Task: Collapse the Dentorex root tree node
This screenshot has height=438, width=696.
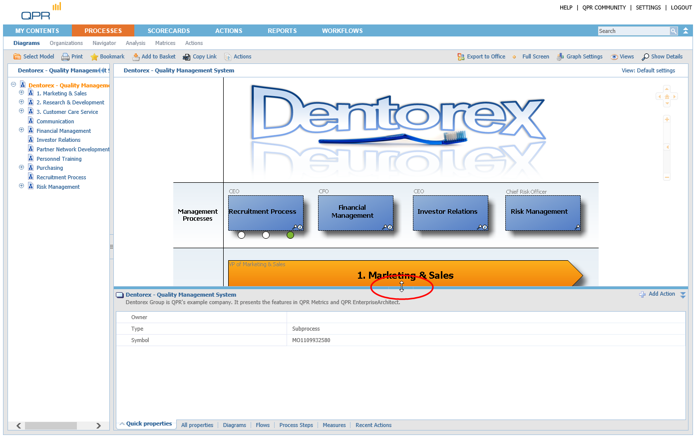Action: coord(13,84)
